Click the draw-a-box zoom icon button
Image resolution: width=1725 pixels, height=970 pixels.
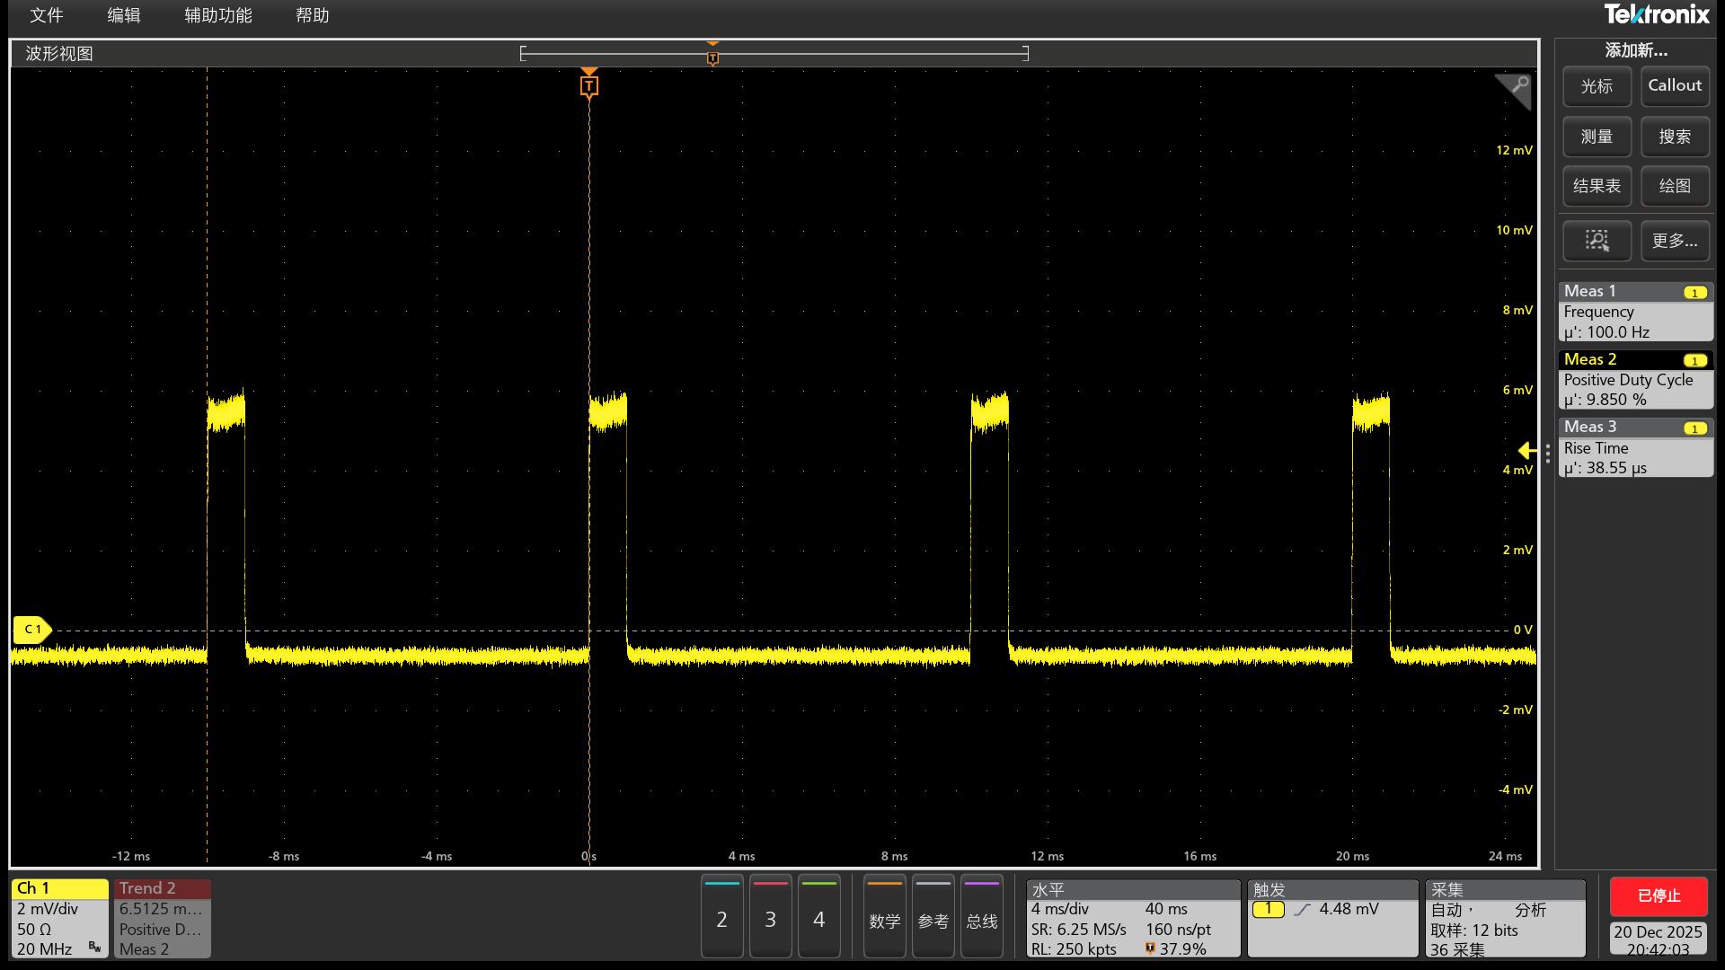1597,241
